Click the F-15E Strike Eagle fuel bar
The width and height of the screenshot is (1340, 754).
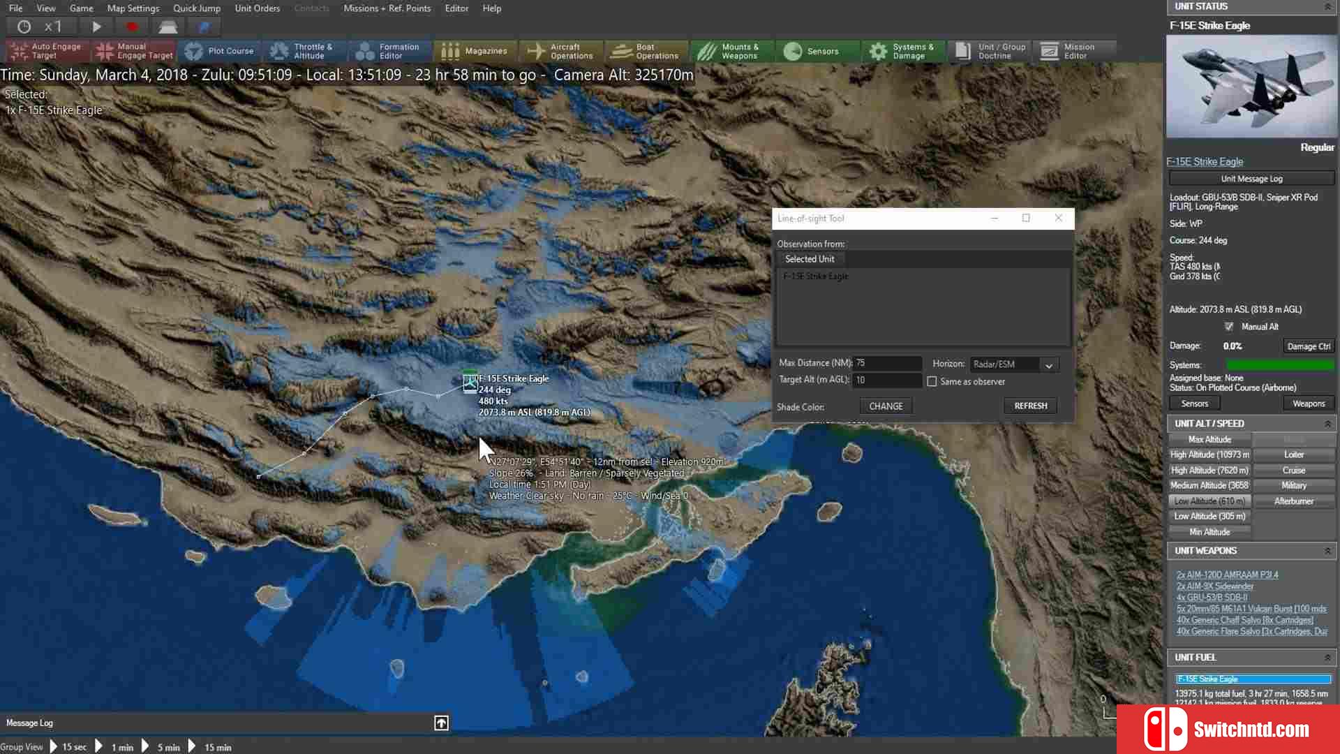[x=1253, y=679]
